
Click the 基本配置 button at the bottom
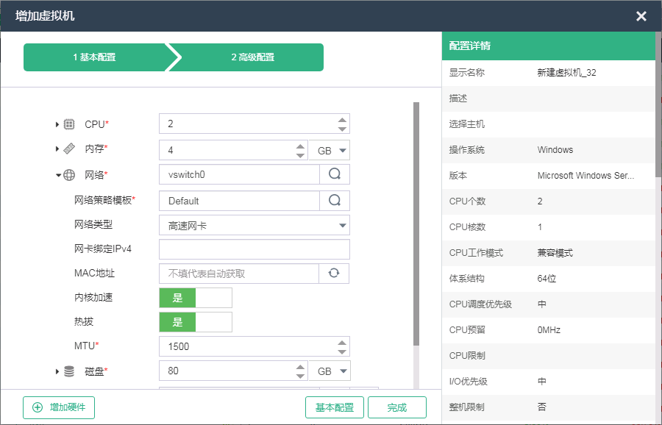335,407
